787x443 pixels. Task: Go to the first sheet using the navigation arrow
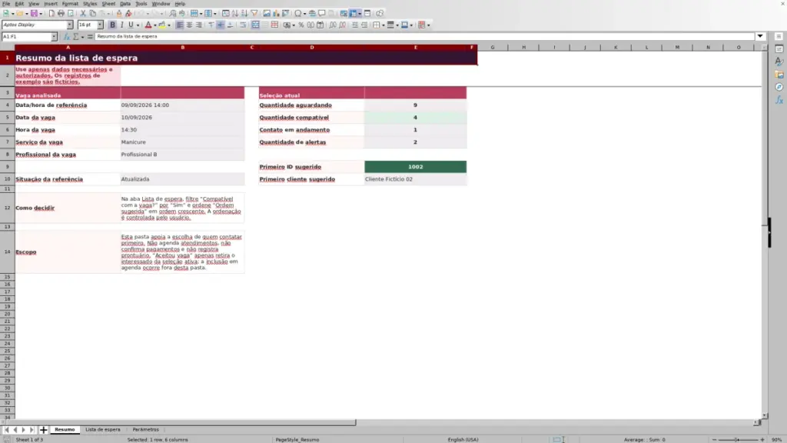[6, 430]
